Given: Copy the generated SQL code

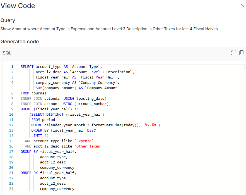Looking at the screenshot, I should [241, 52].
